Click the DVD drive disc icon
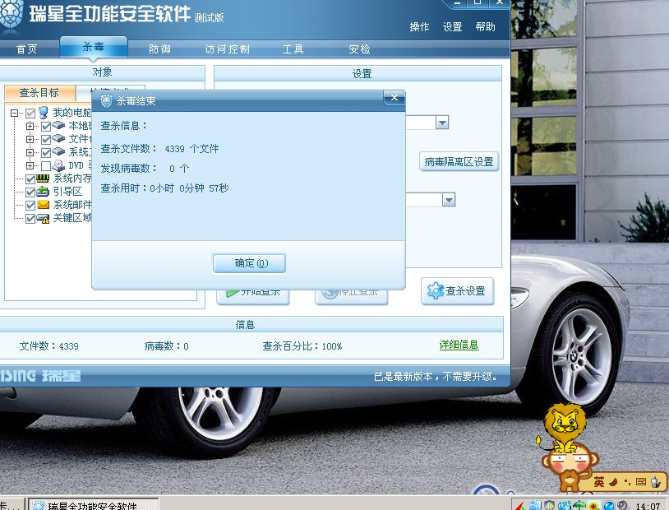The width and height of the screenshot is (669, 510). point(58,165)
